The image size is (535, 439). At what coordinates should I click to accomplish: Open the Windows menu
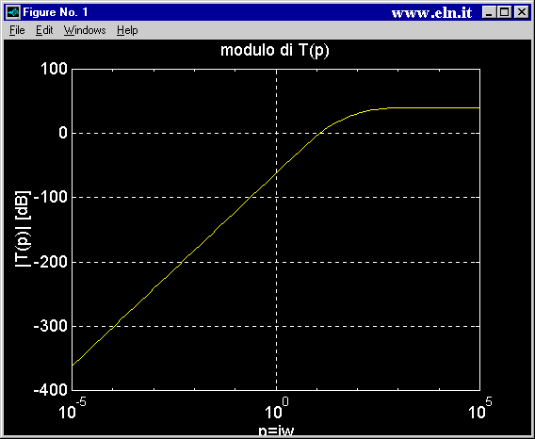coord(85,30)
